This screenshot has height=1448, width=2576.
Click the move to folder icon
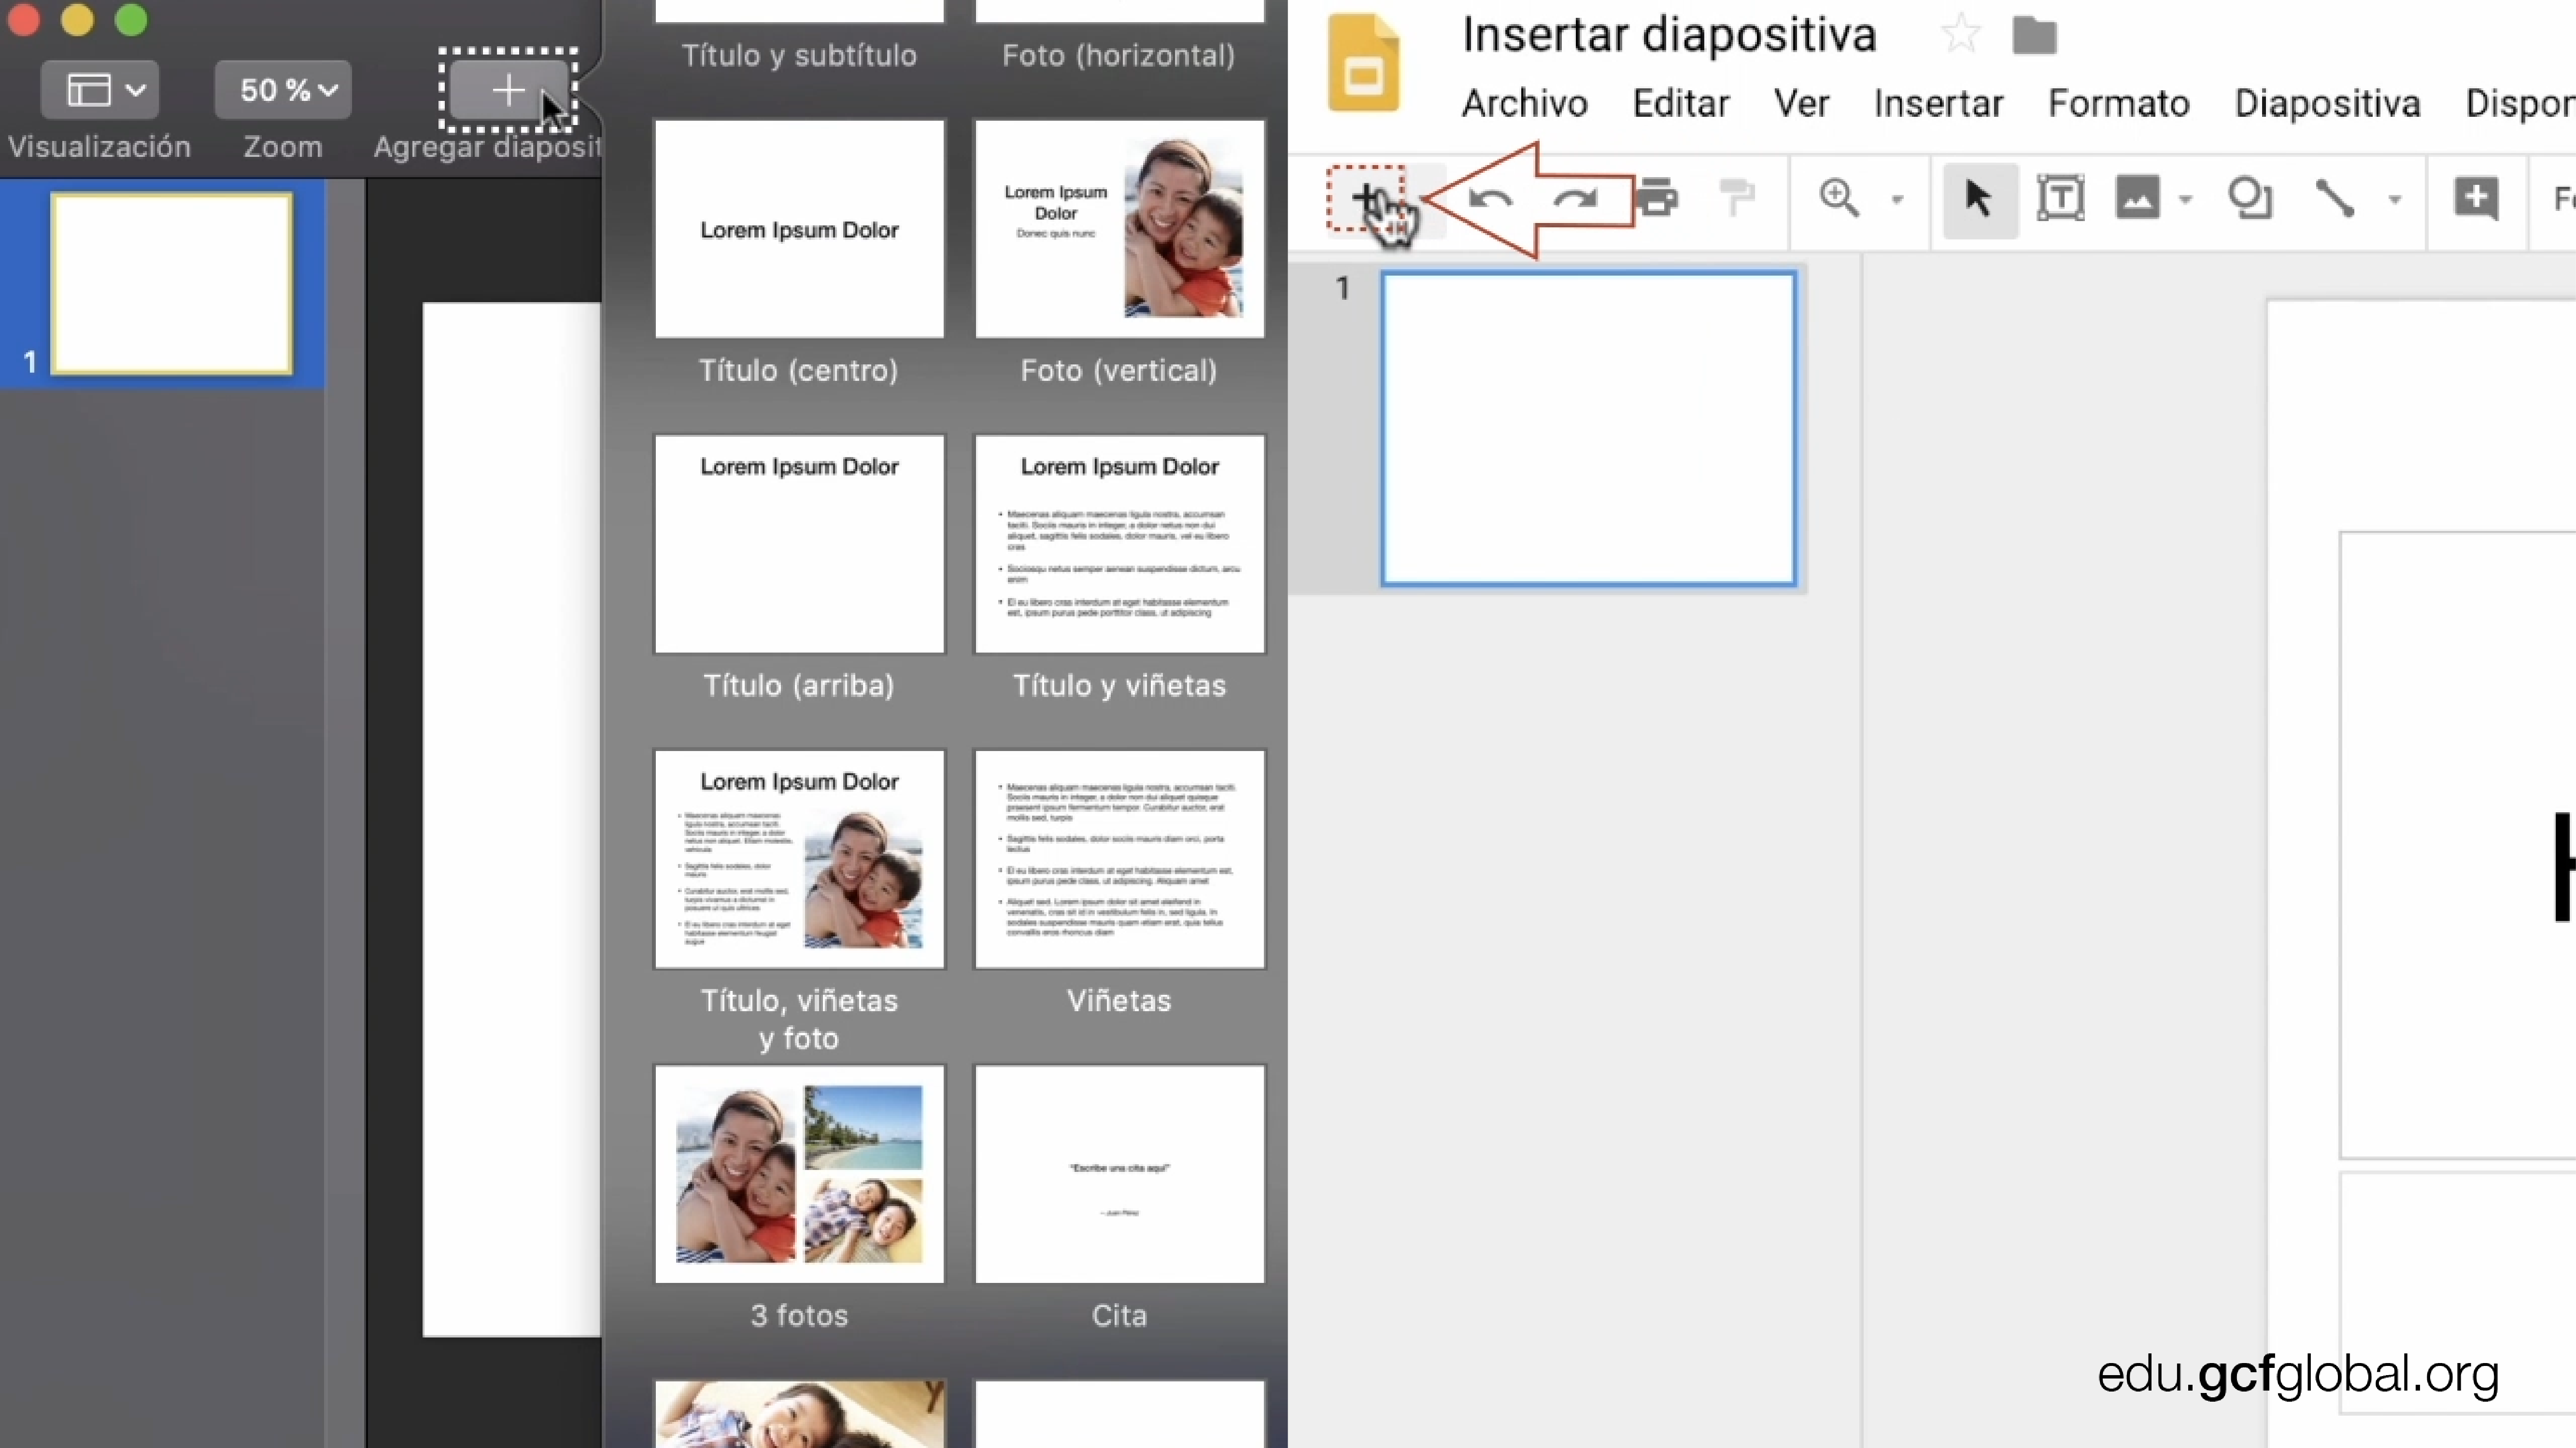click(x=2034, y=36)
